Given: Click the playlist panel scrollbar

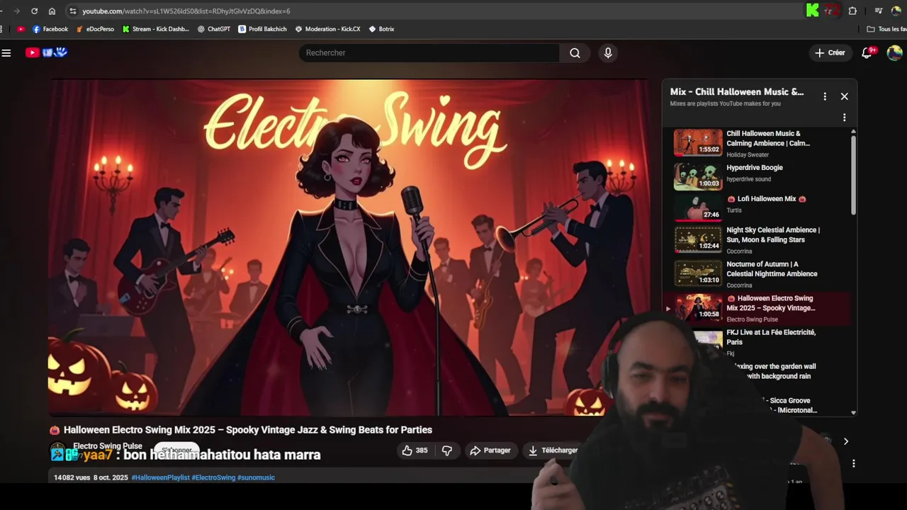Looking at the screenshot, I should coord(853,174).
